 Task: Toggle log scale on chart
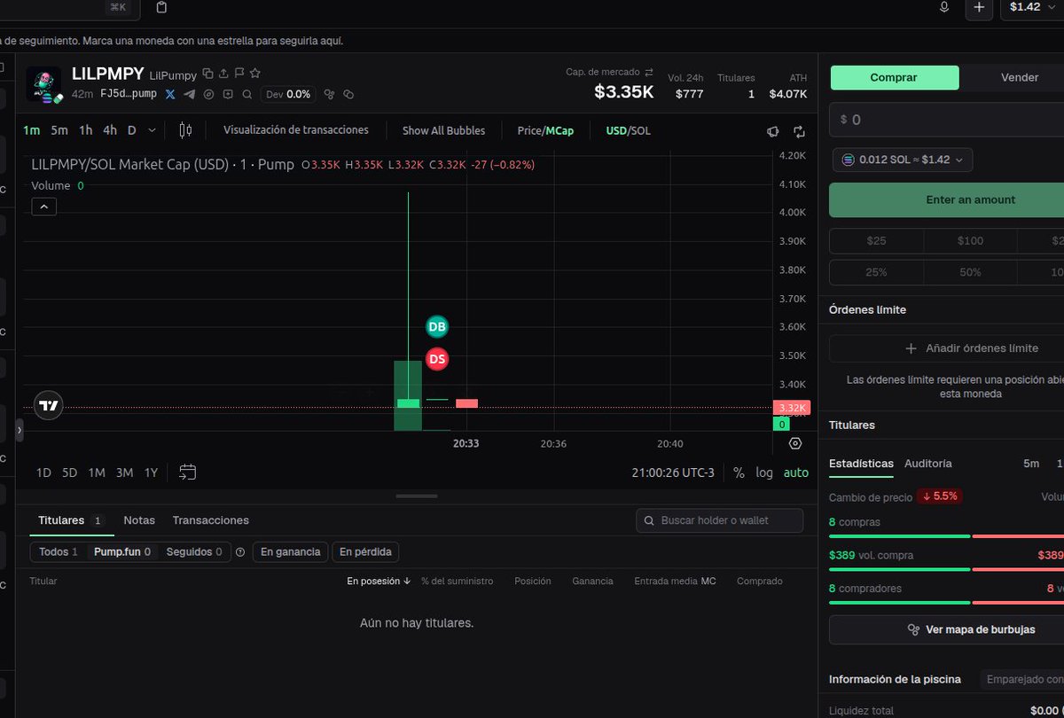click(764, 472)
